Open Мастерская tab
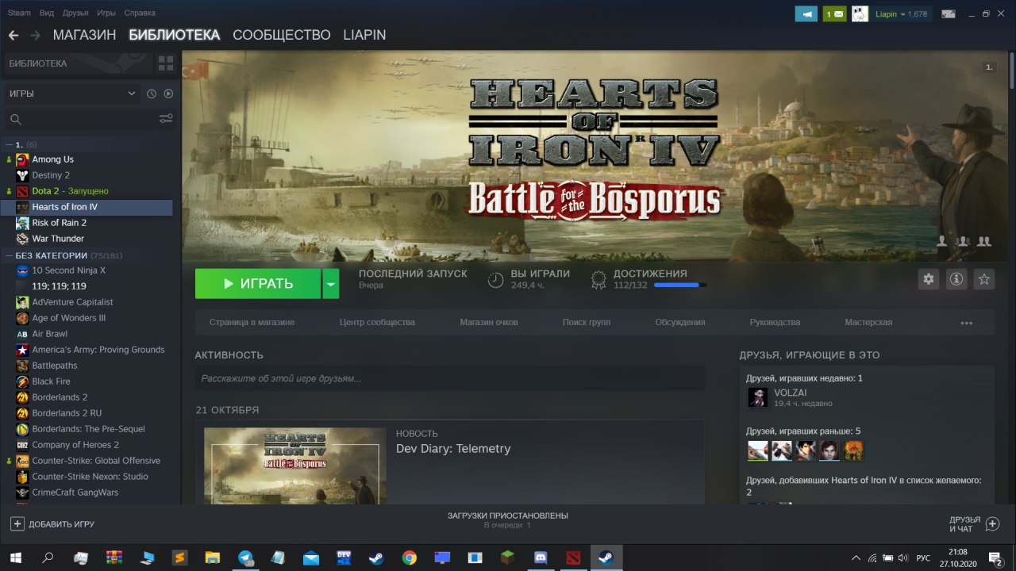The image size is (1016, 571). click(x=868, y=322)
